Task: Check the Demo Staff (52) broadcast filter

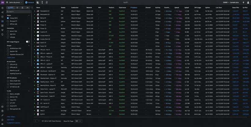Action: (x=8, y=81)
